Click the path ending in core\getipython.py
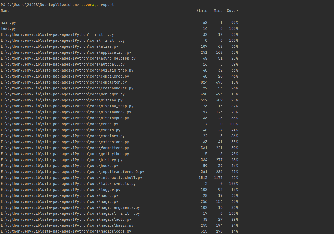 [x=65, y=154]
